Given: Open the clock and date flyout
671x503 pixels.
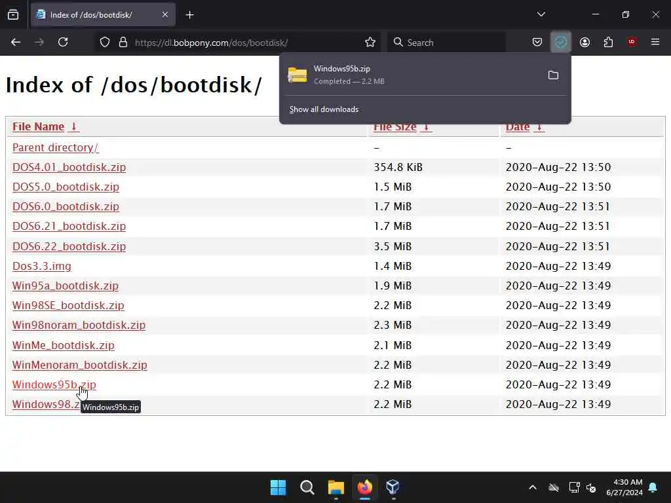Looking at the screenshot, I should (624, 487).
